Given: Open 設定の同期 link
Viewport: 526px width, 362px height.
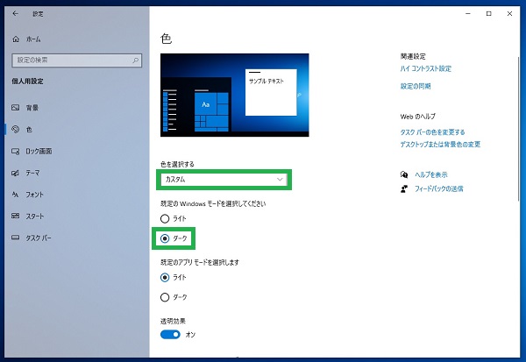Looking at the screenshot, I should (x=416, y=86).
